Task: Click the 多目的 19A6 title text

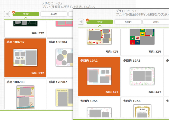Action: pos(132,101)
